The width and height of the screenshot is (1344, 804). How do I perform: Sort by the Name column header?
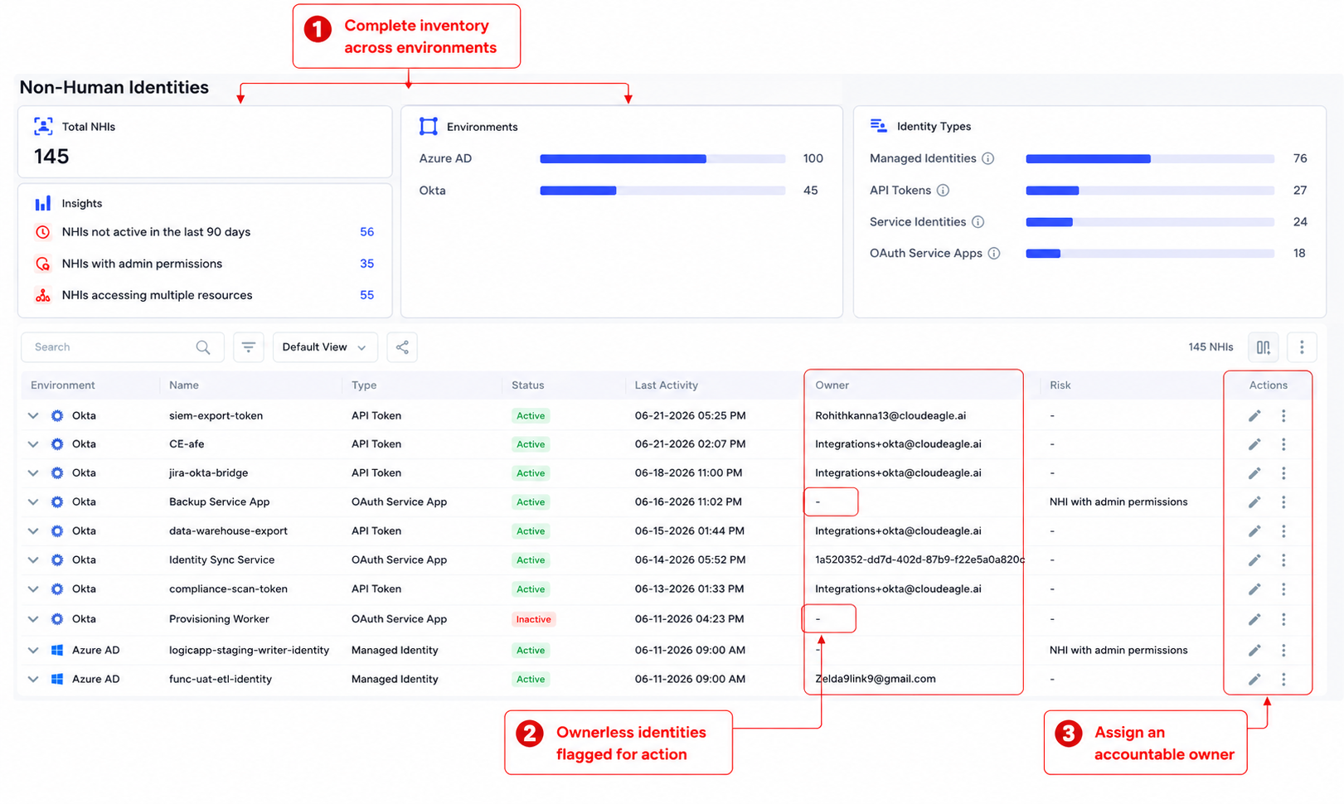pos(184,385)
